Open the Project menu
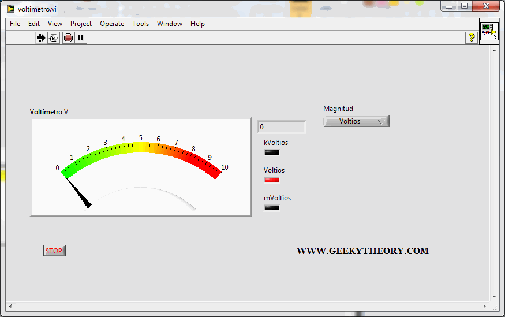Screen dimensions: 505x317 pyautogui.click(x=81, y=24)
